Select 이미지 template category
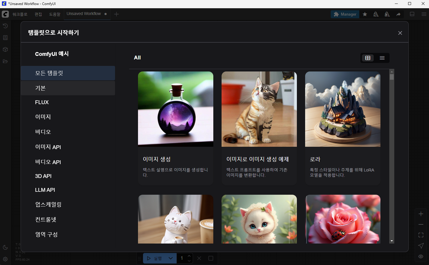429x265 pixels. click(x=68, y=117)
